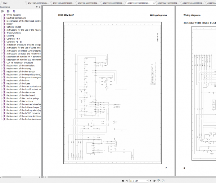Open the Controller F1 - Si bookmark

[14, 42]
